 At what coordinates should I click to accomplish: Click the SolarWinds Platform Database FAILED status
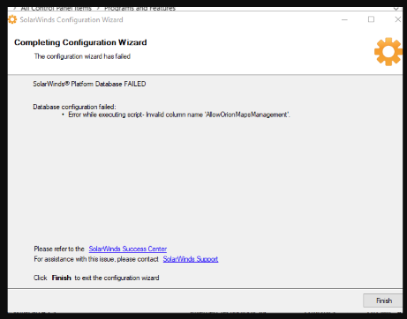[x=89, y=84]
